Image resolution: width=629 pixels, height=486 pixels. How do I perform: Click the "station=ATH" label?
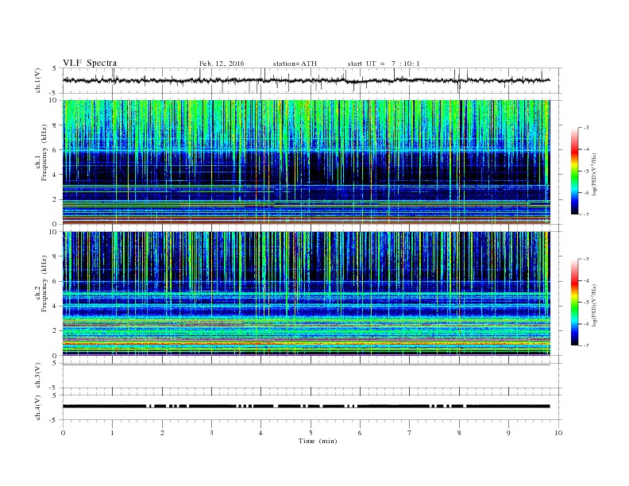click(295, 64)
